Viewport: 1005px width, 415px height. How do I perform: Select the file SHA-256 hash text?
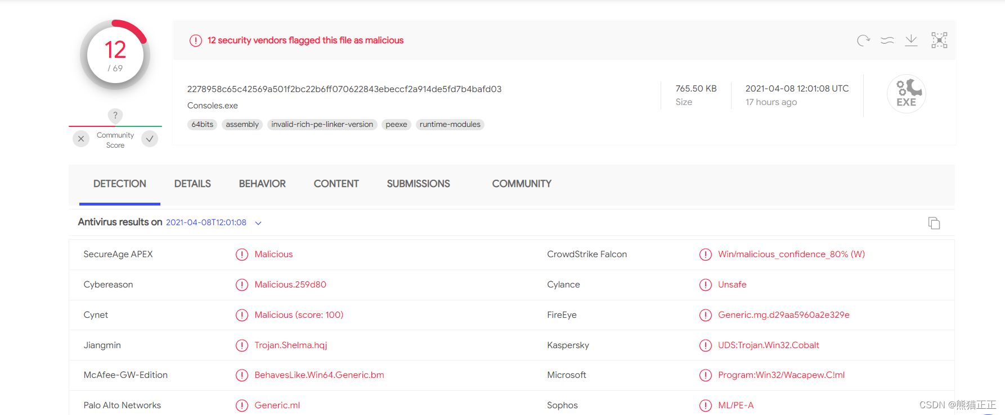tap(344, 89)
